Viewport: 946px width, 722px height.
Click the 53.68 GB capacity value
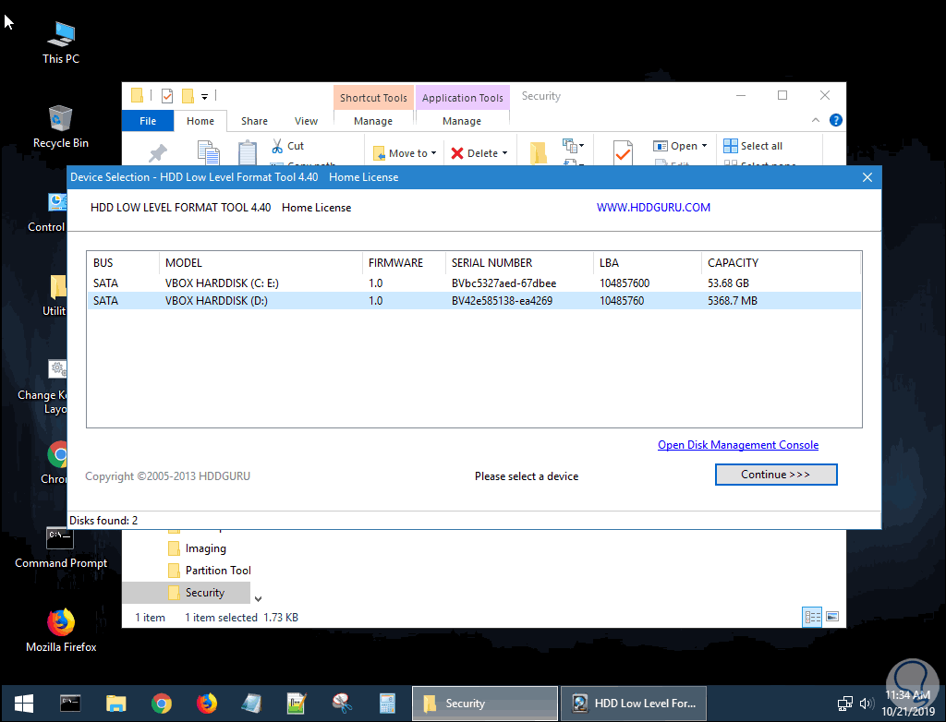(728, 283)
